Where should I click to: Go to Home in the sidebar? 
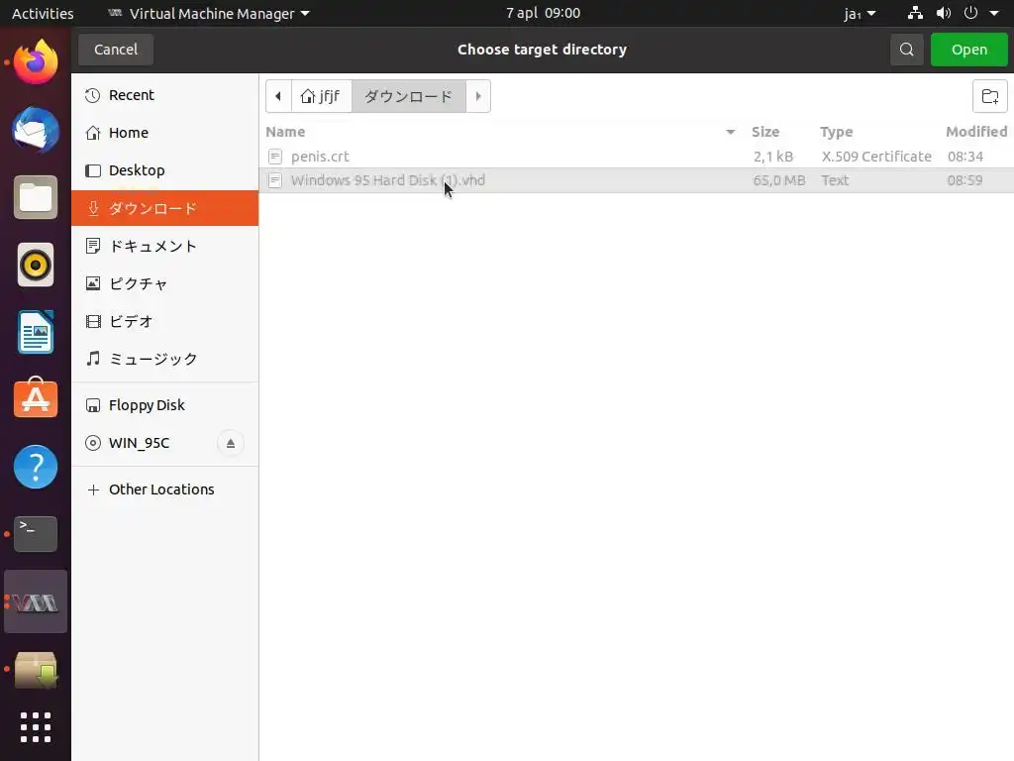click(165, 133)
